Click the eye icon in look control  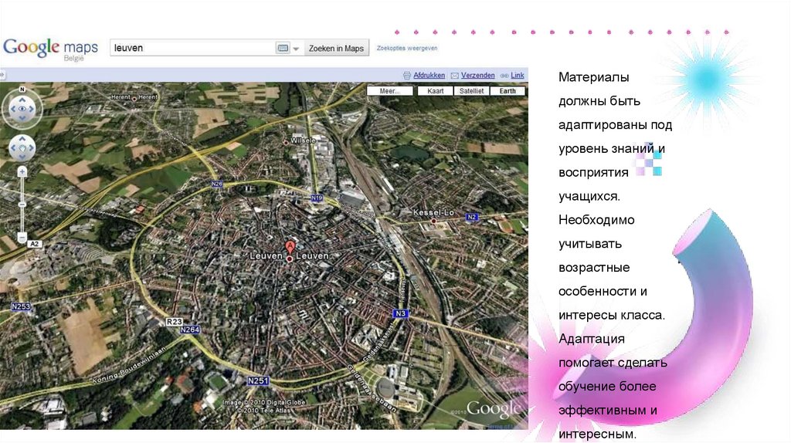pyautogui.click(x=22, y=109)
